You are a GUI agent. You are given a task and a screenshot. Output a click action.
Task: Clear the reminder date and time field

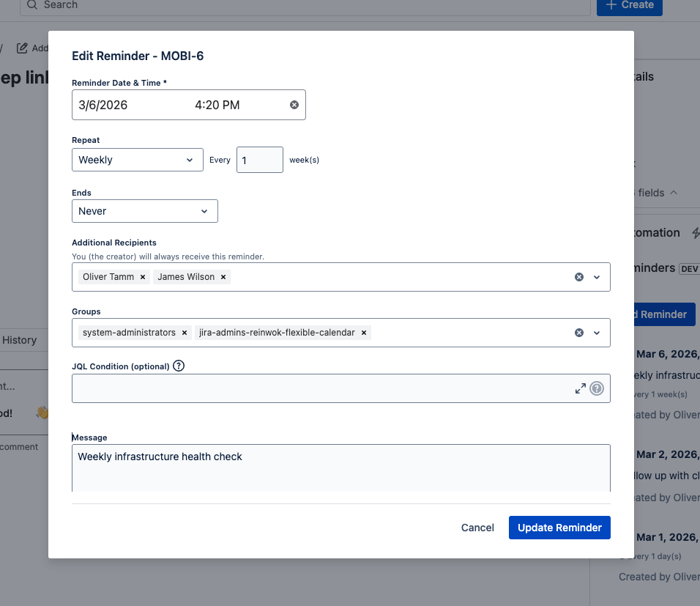pos(294,105)
